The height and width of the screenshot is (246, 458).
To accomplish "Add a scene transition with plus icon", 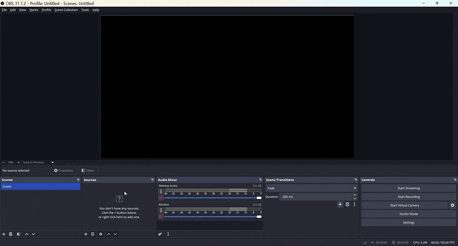I will coord(340,204).
